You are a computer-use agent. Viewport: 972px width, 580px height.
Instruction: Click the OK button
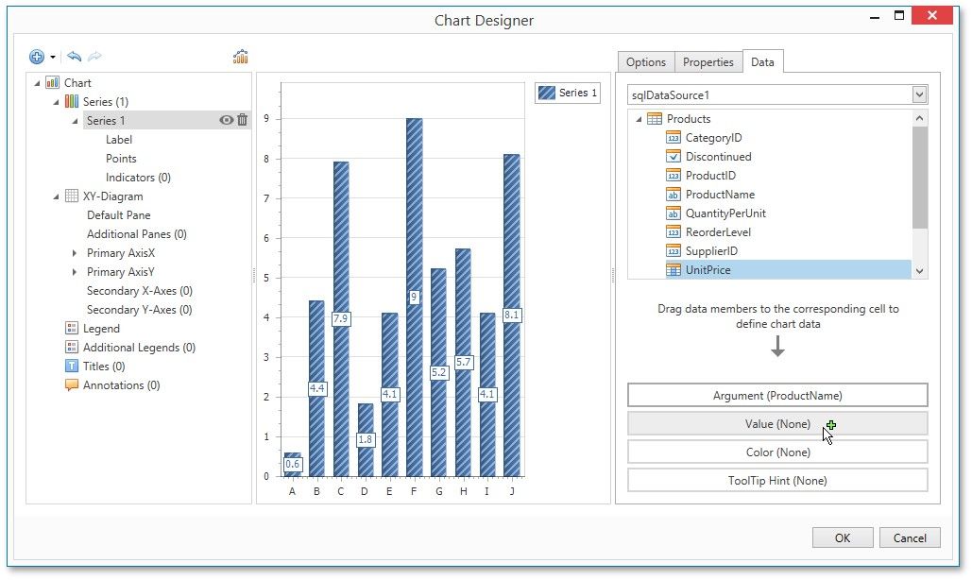click(x=842, y=537)
